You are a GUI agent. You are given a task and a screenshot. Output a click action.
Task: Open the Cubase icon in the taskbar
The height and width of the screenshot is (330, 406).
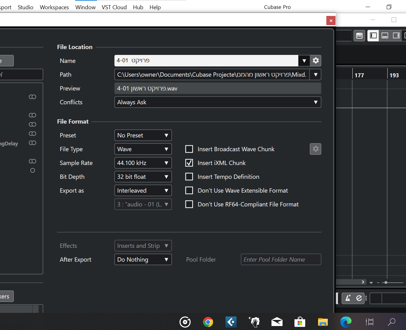click(x=231, y=322)
